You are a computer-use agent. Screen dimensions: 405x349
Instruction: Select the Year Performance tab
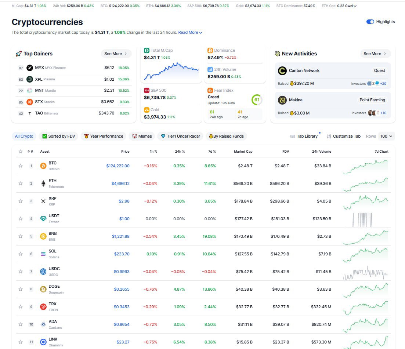pos(103,136)
